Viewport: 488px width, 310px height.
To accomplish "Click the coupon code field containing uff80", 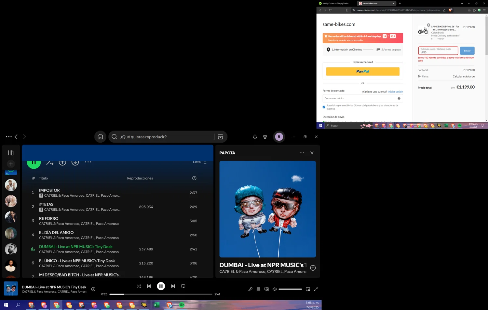I will [438, 50].
